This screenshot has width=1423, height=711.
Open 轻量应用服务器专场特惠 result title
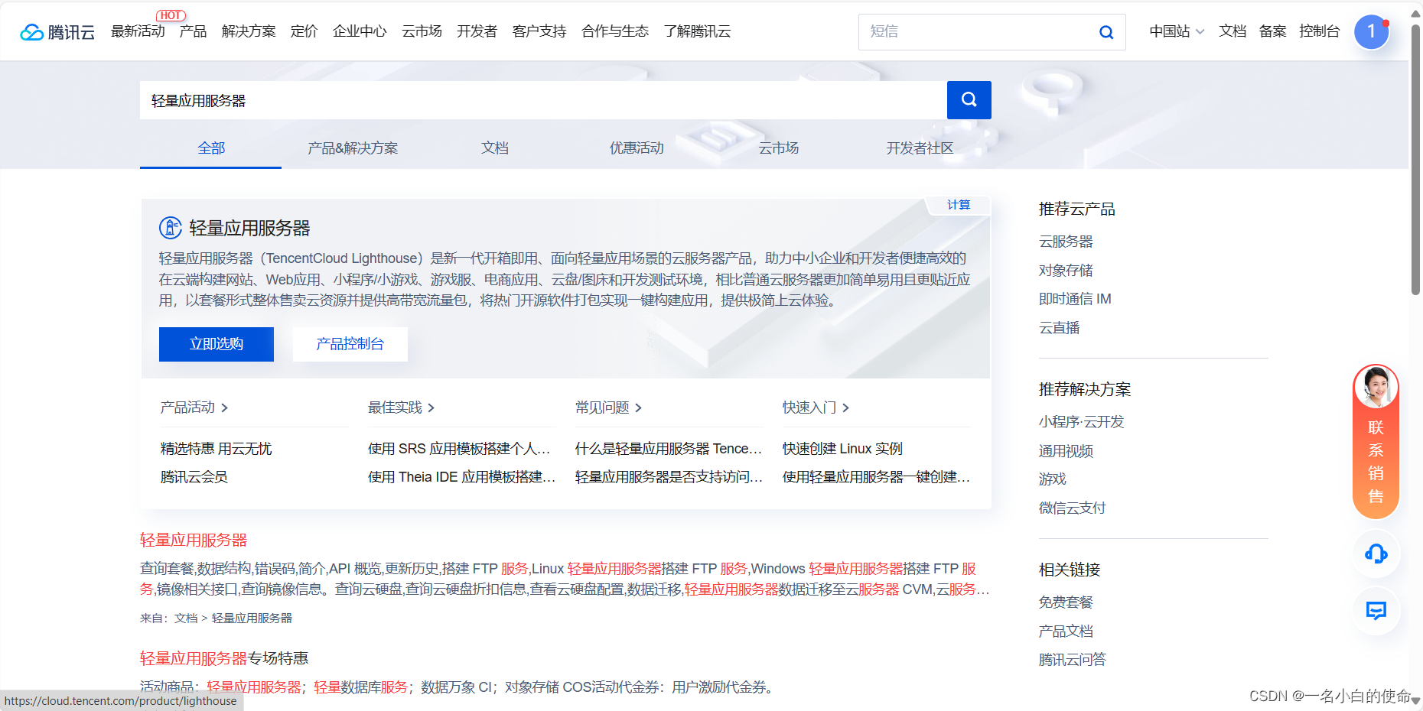click(224, 659)
